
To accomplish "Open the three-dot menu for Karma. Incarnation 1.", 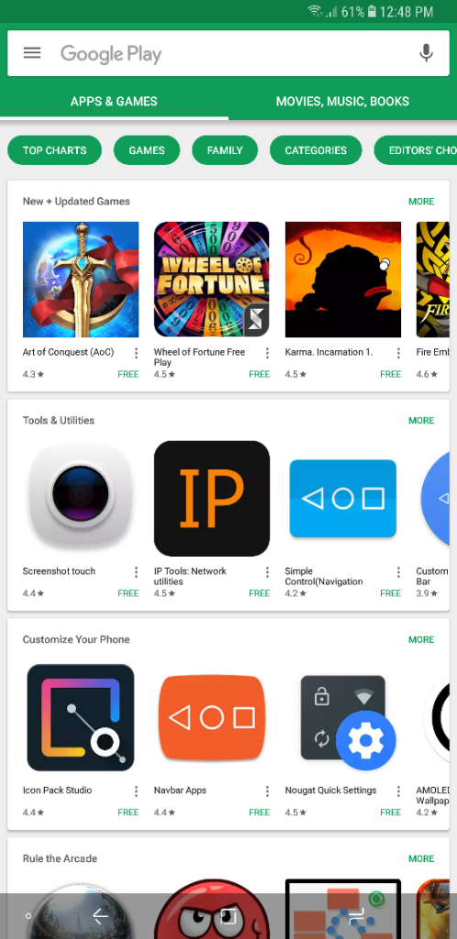I will tap(398, 353).
